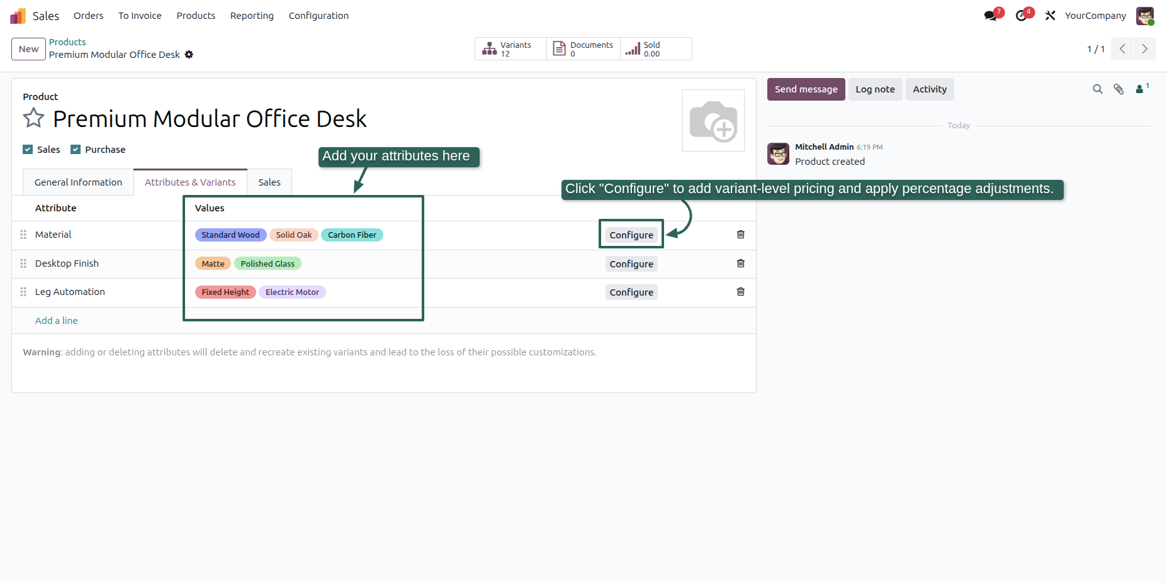The width and height of the screenshot is (1167, 583).
Task: Go to next record arrow
Action: click(x=1144, y=49)
